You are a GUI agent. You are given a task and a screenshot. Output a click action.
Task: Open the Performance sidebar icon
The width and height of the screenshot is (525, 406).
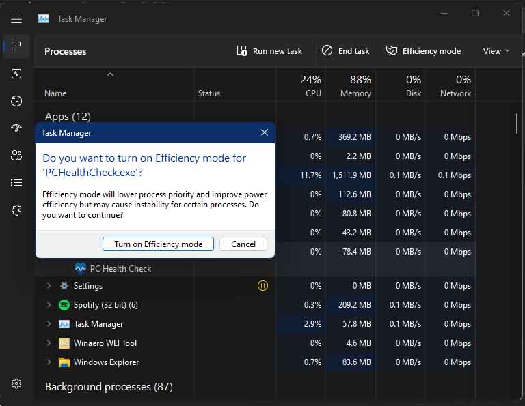tap(16, 74)
